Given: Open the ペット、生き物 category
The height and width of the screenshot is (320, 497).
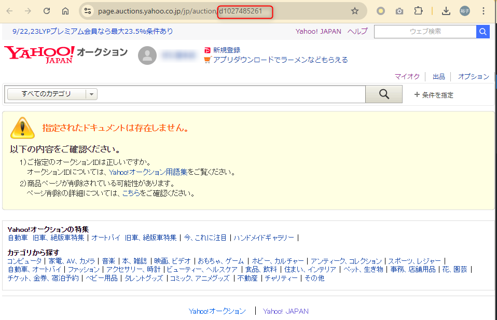Looking at the screenshot, I should tap(363, 270).
